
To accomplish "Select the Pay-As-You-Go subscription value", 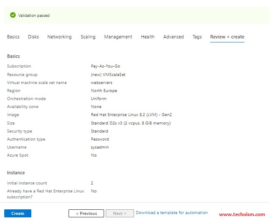I will (105, 66).
